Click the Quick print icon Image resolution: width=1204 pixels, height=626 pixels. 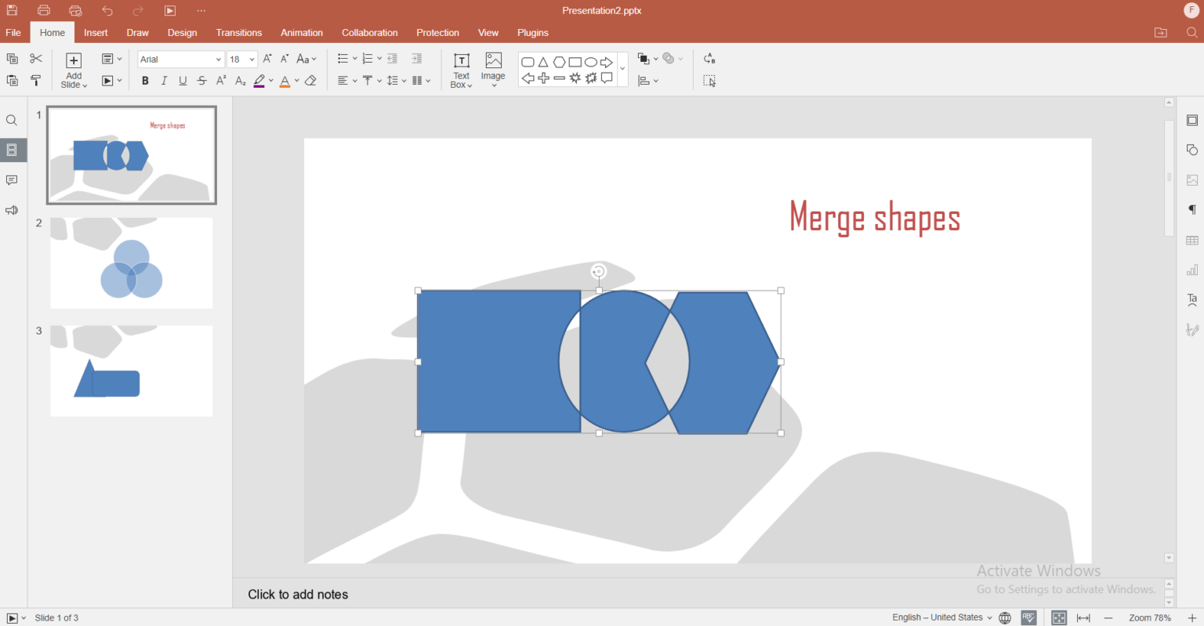pos(75,11)
